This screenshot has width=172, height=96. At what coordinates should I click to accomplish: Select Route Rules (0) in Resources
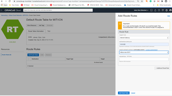tap(7, 55)
